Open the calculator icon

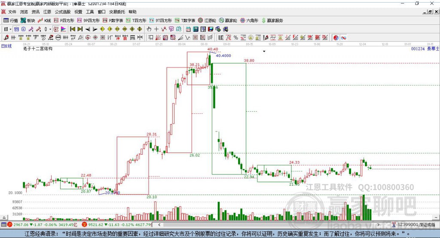pos(196,29)
